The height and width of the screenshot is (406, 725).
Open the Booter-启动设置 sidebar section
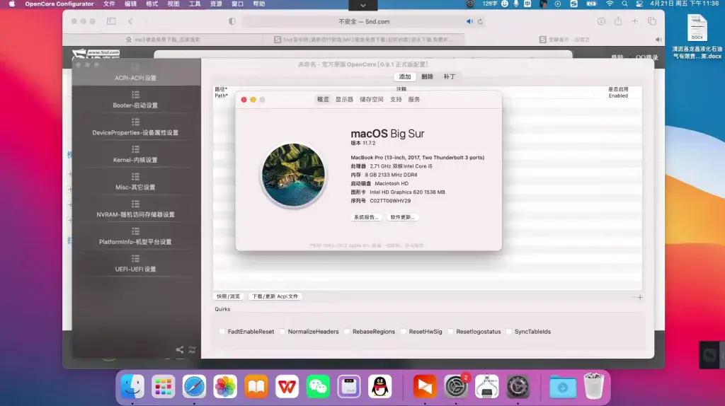tap(135, 100)
